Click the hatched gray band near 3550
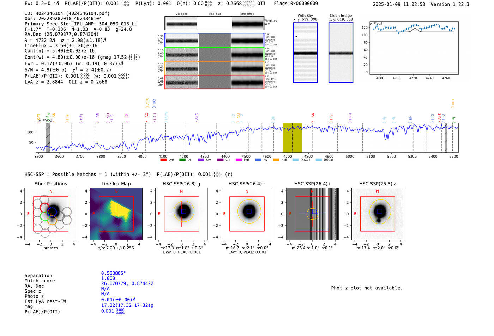This screenshot has width=494, height=336. pos(48,138)
